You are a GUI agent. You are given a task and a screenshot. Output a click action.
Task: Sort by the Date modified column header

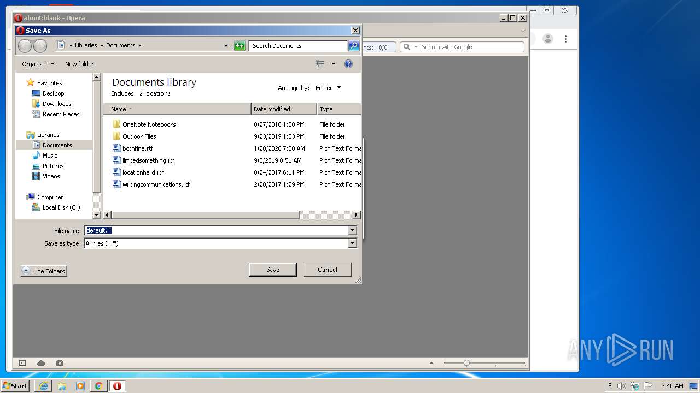[x=284, y=109]
